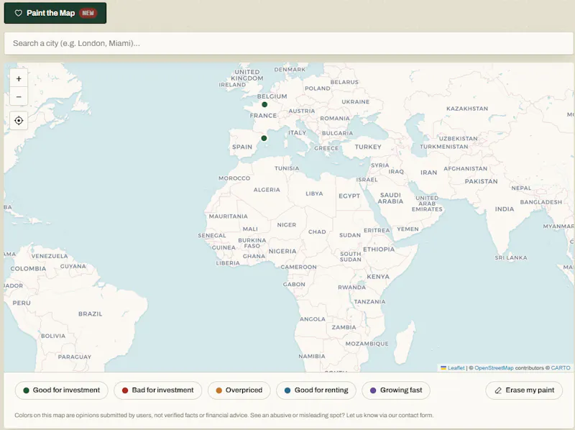Click the Erase my paint button
The height and width of the screenshot is (430, 575).
[x=524, y=390]
